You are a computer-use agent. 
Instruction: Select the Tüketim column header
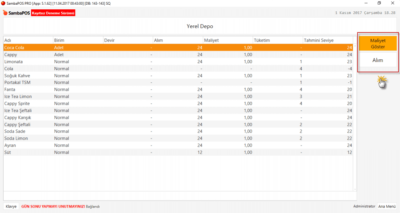277,40
